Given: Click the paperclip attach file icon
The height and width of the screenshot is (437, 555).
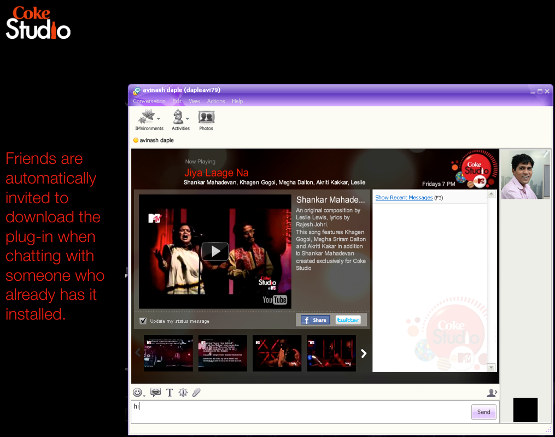Looking at the screenshot, I should pyautogui.click(x=196, y=392).
